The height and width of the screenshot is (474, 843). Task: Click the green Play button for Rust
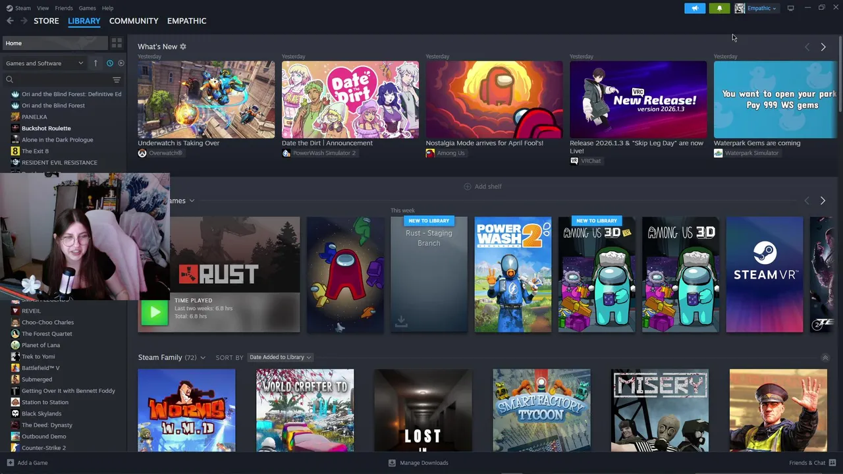[x=155, y=313]
